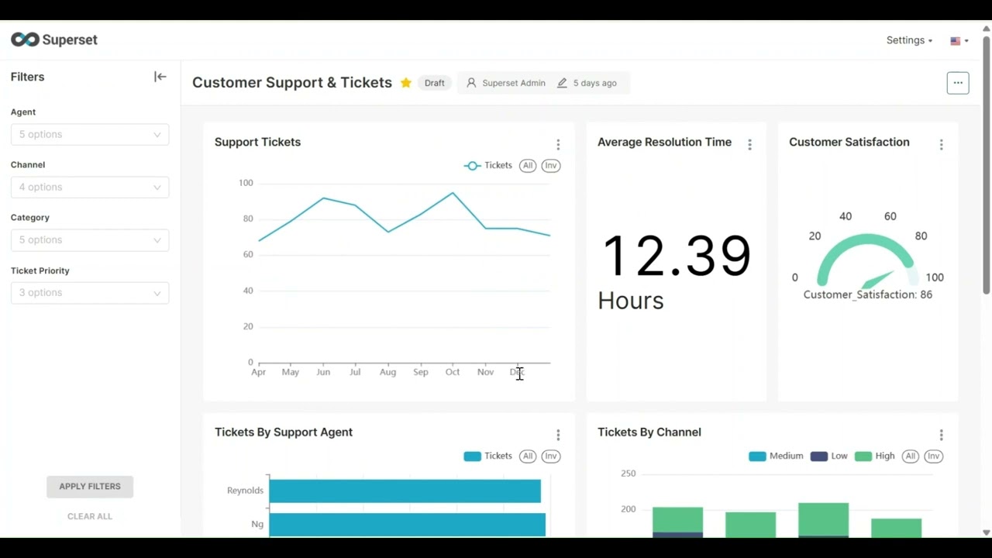The image size is (992, 558).
Task: Click Customer_Satisfaction: 86 gauge label
Action: pos(868,294)
